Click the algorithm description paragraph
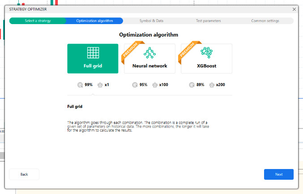The width and height of the screenshot is (303, 194). pyautogui.click(x=138, y=127)
